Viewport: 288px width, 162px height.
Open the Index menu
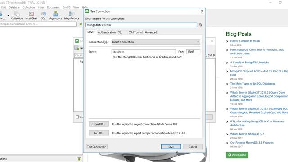coord(41,7)
